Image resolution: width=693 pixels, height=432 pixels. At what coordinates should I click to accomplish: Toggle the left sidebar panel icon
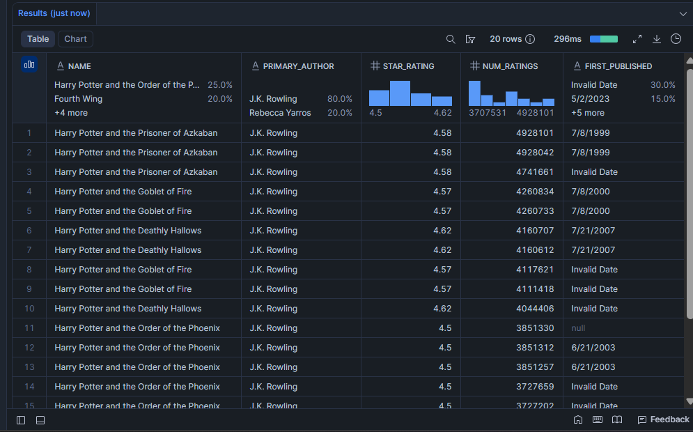(x=21, y=420)
